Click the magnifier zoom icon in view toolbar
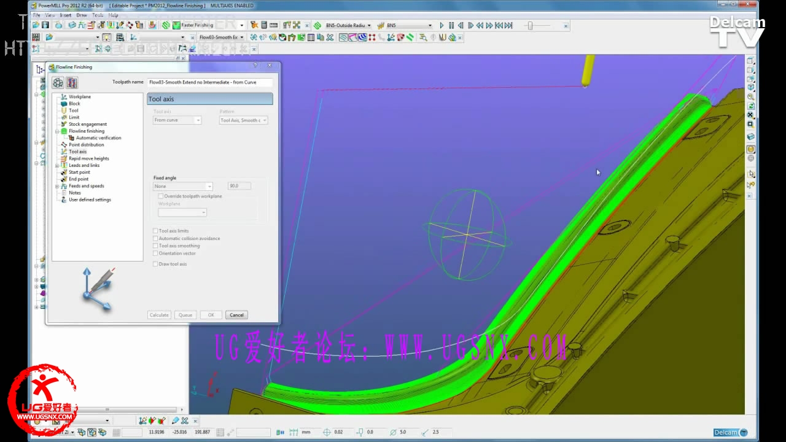This screenshot has height=442, width=786. [750, 97]
